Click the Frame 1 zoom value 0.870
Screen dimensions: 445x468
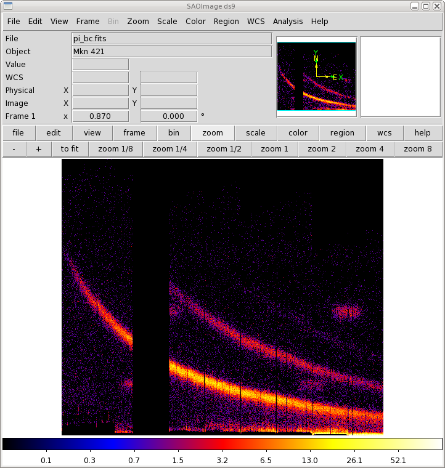pos(100,116)
